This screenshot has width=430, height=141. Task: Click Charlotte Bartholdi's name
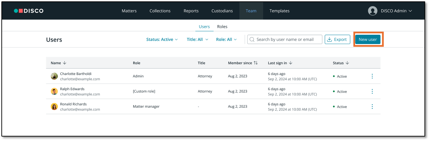pyautogui.click(x=76, y=74)
